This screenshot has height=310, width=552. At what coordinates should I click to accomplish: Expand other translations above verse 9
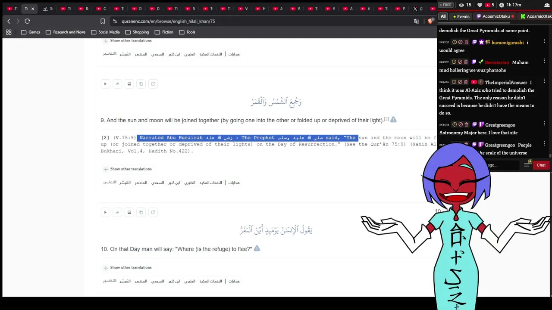click(127, 40)
